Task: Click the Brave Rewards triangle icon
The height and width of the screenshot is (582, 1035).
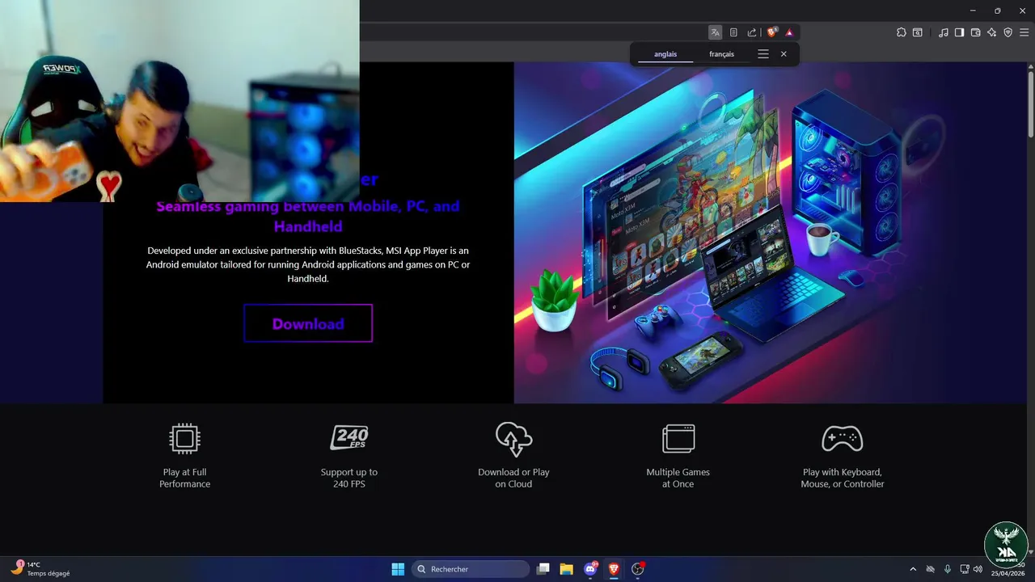Action: coord(789,32)
